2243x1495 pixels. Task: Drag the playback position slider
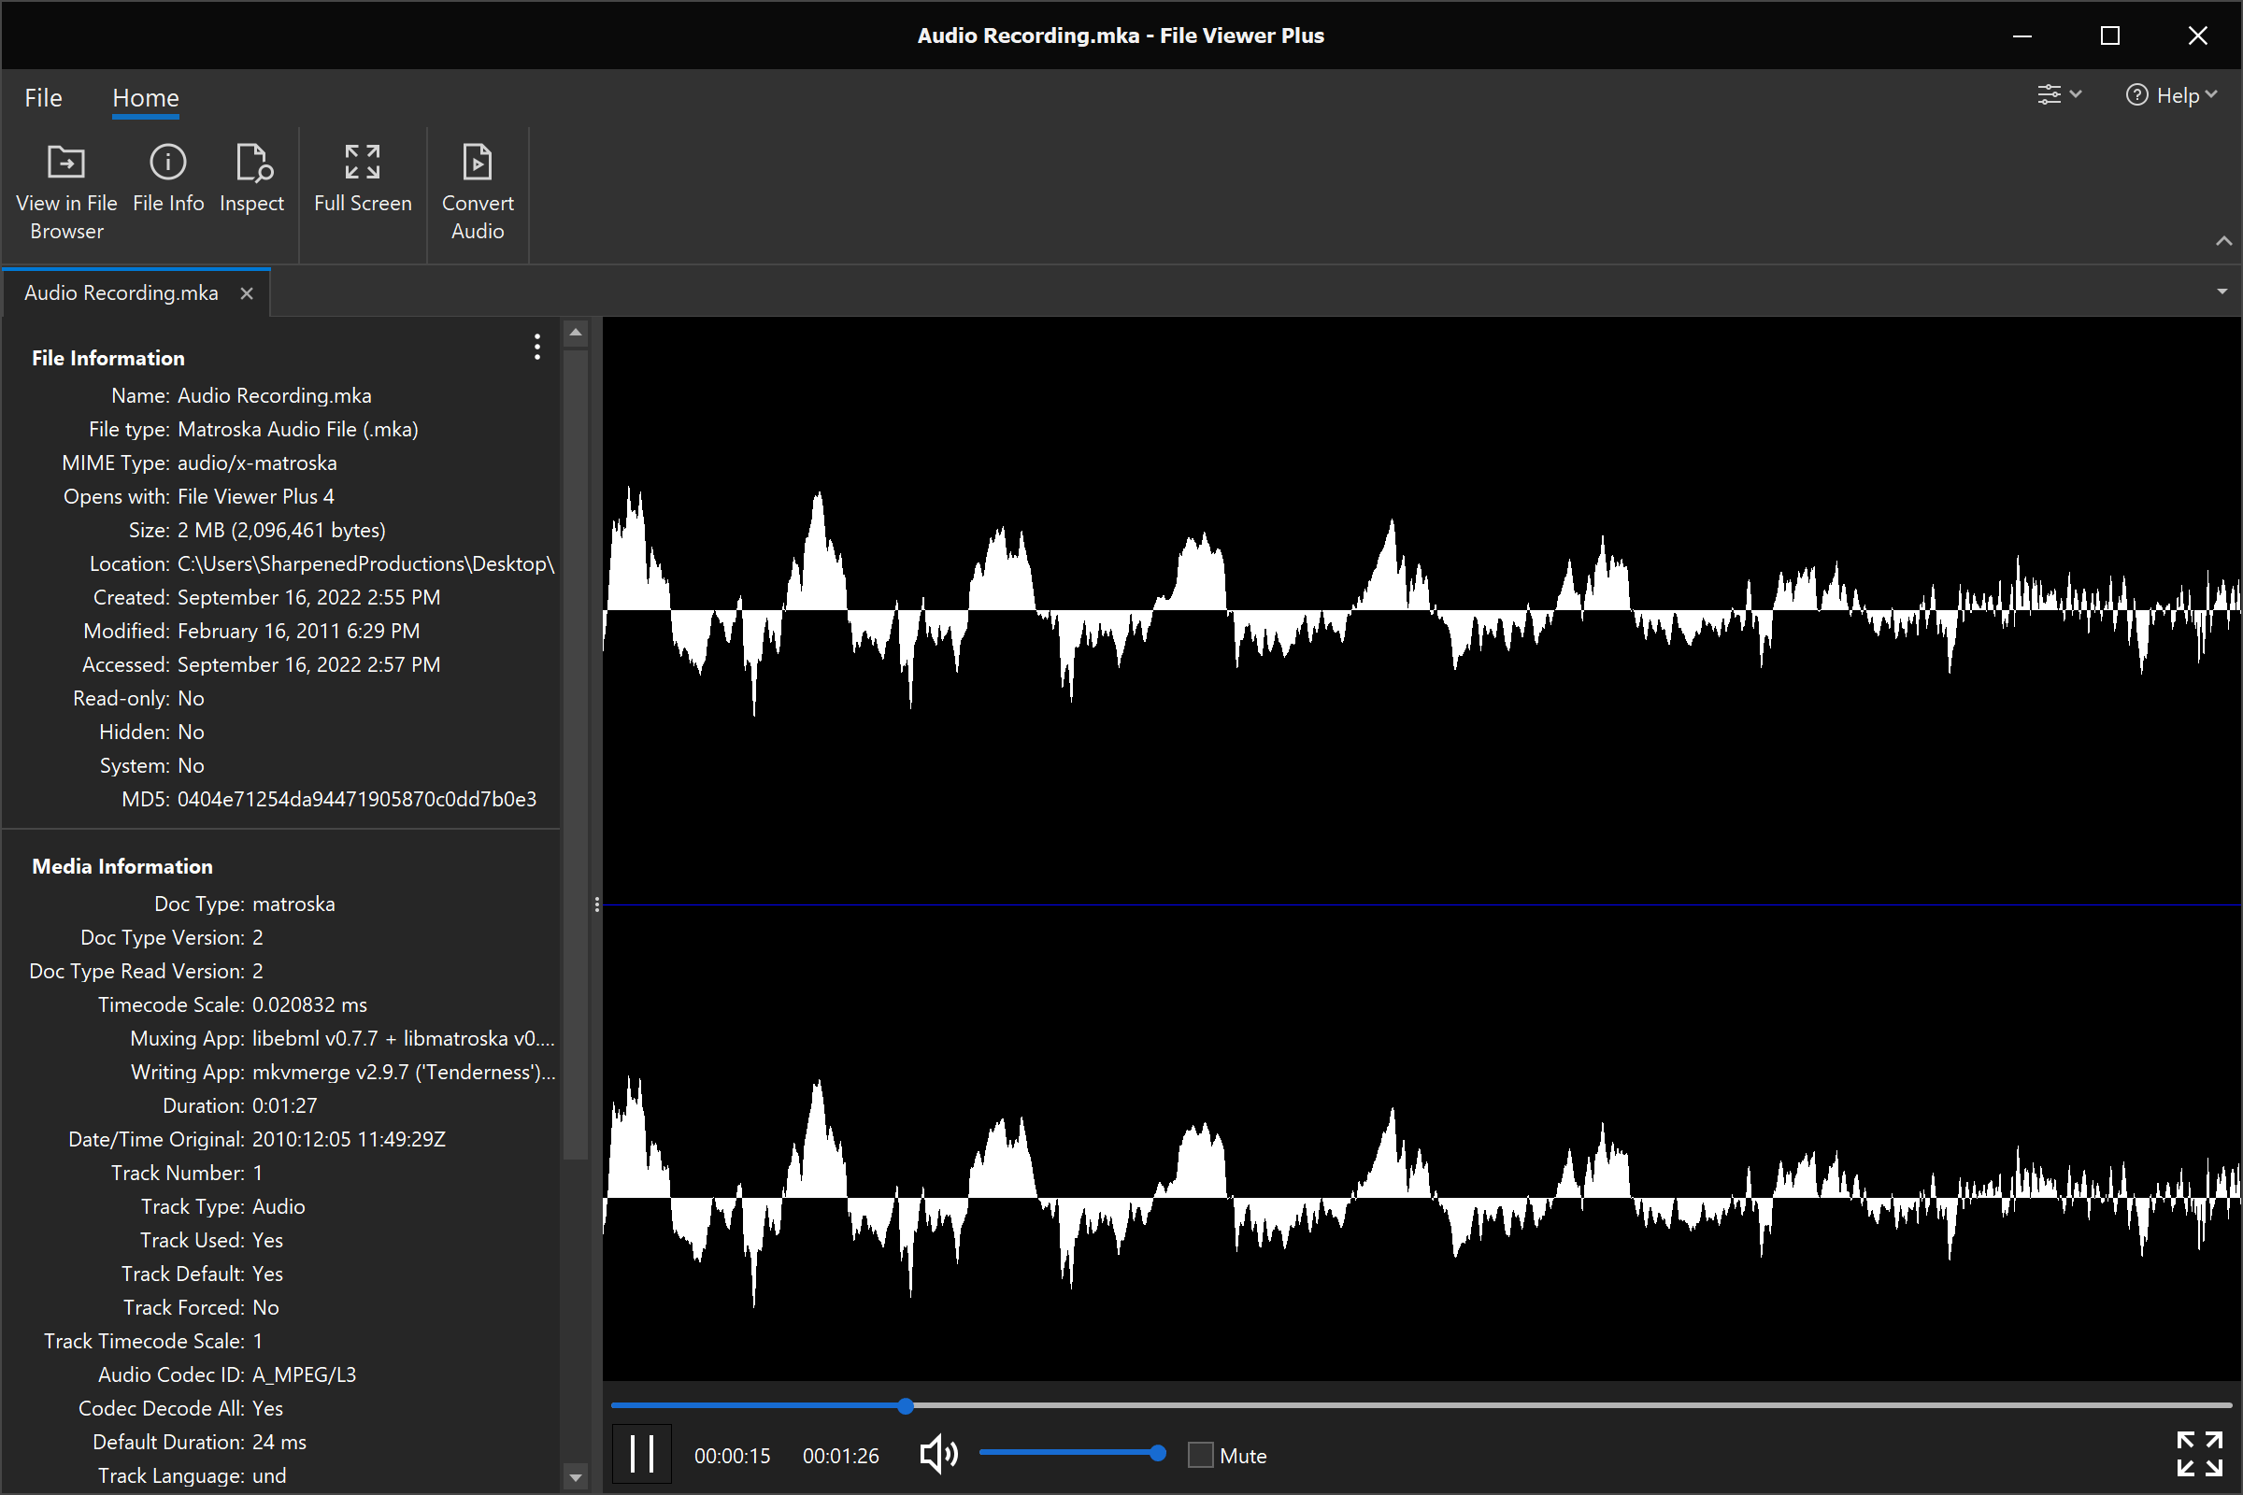pos(907,1403)
